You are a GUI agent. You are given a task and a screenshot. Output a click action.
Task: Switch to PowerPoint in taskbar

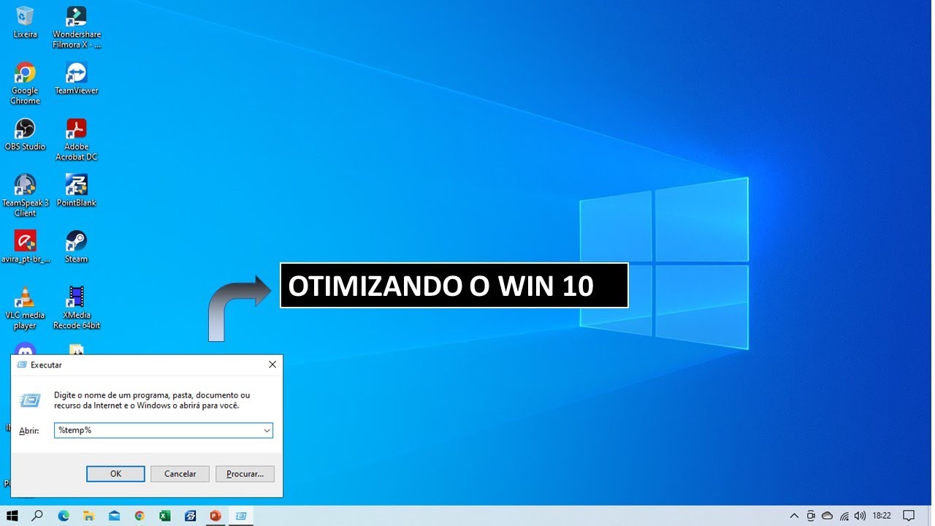(x=215, y=516)
